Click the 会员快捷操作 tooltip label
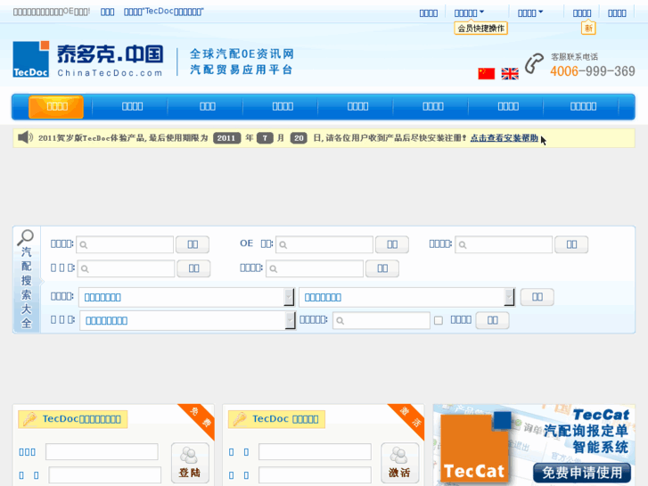 click(480, 29)
